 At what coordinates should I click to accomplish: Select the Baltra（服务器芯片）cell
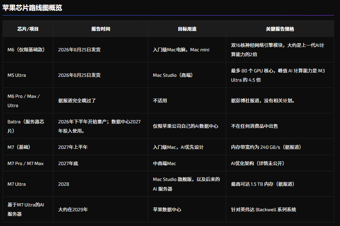click(28, 126)
